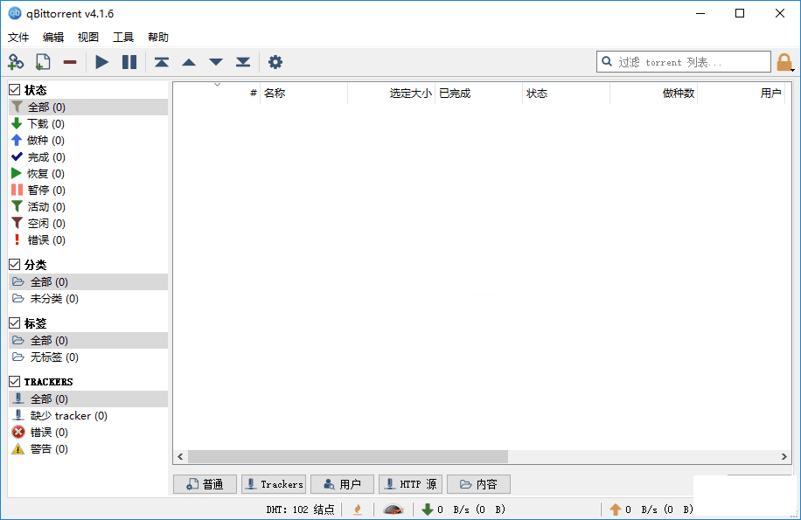801x520 pixels.
Task: Select 缺少 tracker (0) filter
Action: click(x=87, y=416)
